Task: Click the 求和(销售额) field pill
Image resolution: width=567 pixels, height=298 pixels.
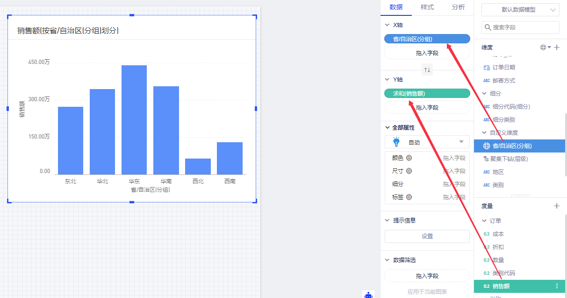Action: [427, 94]
